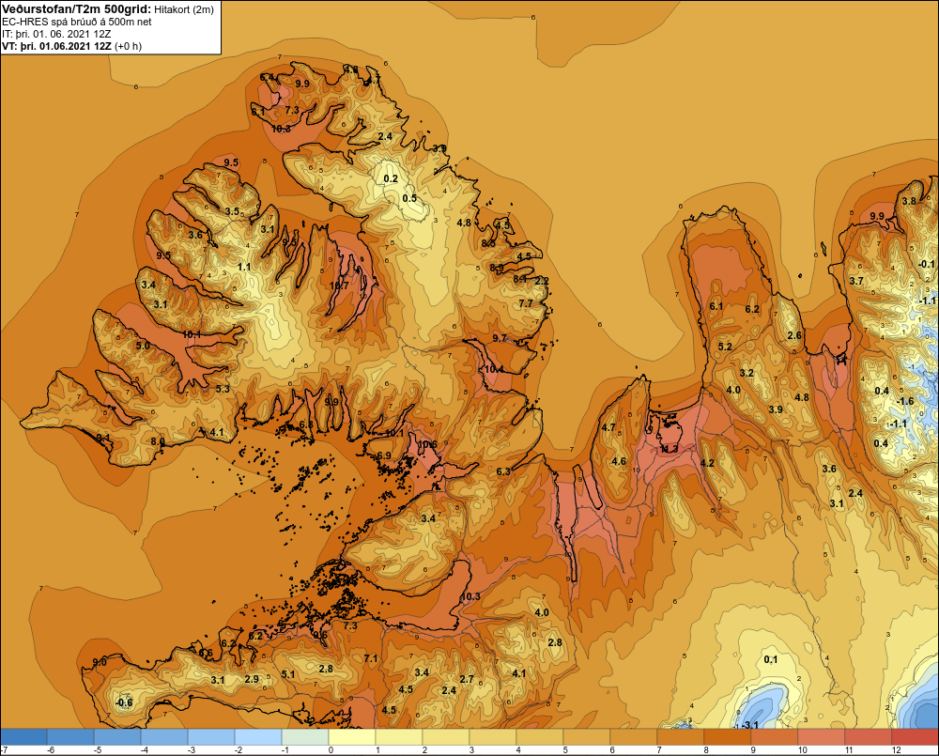Click the 4.6 temperature value
939x756 pixels.
pyautogui.click(x=619, y=461)
